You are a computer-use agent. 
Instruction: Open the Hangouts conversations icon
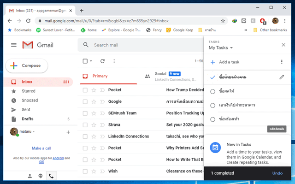click(41, 176)
